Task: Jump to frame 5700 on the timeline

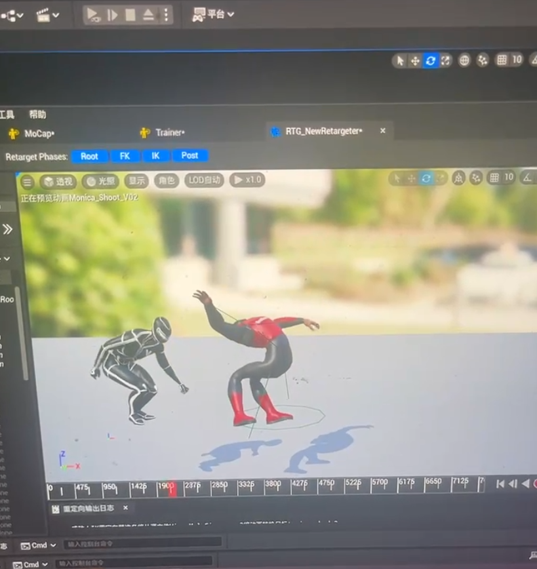Action: tap(380, 482)
